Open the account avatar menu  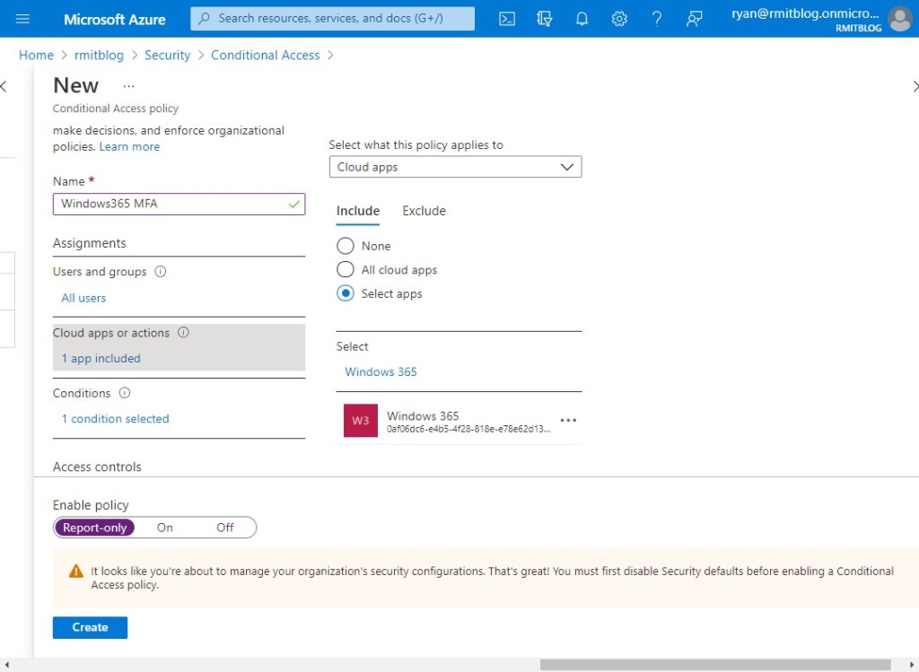point(899,19)
